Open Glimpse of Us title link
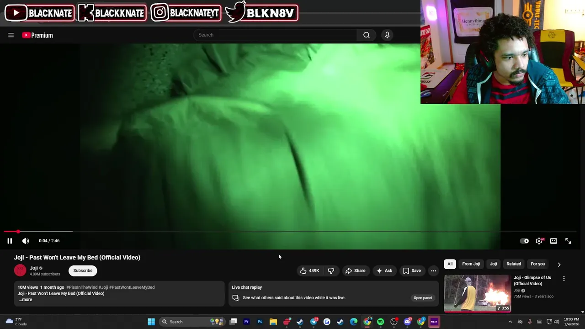Viewport: 585px width, 329px height. [x=532, y=281]
